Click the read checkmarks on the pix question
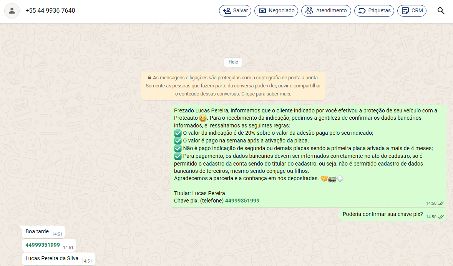The width and height of the screenshot is (453, 266). (x=441, y=217)
